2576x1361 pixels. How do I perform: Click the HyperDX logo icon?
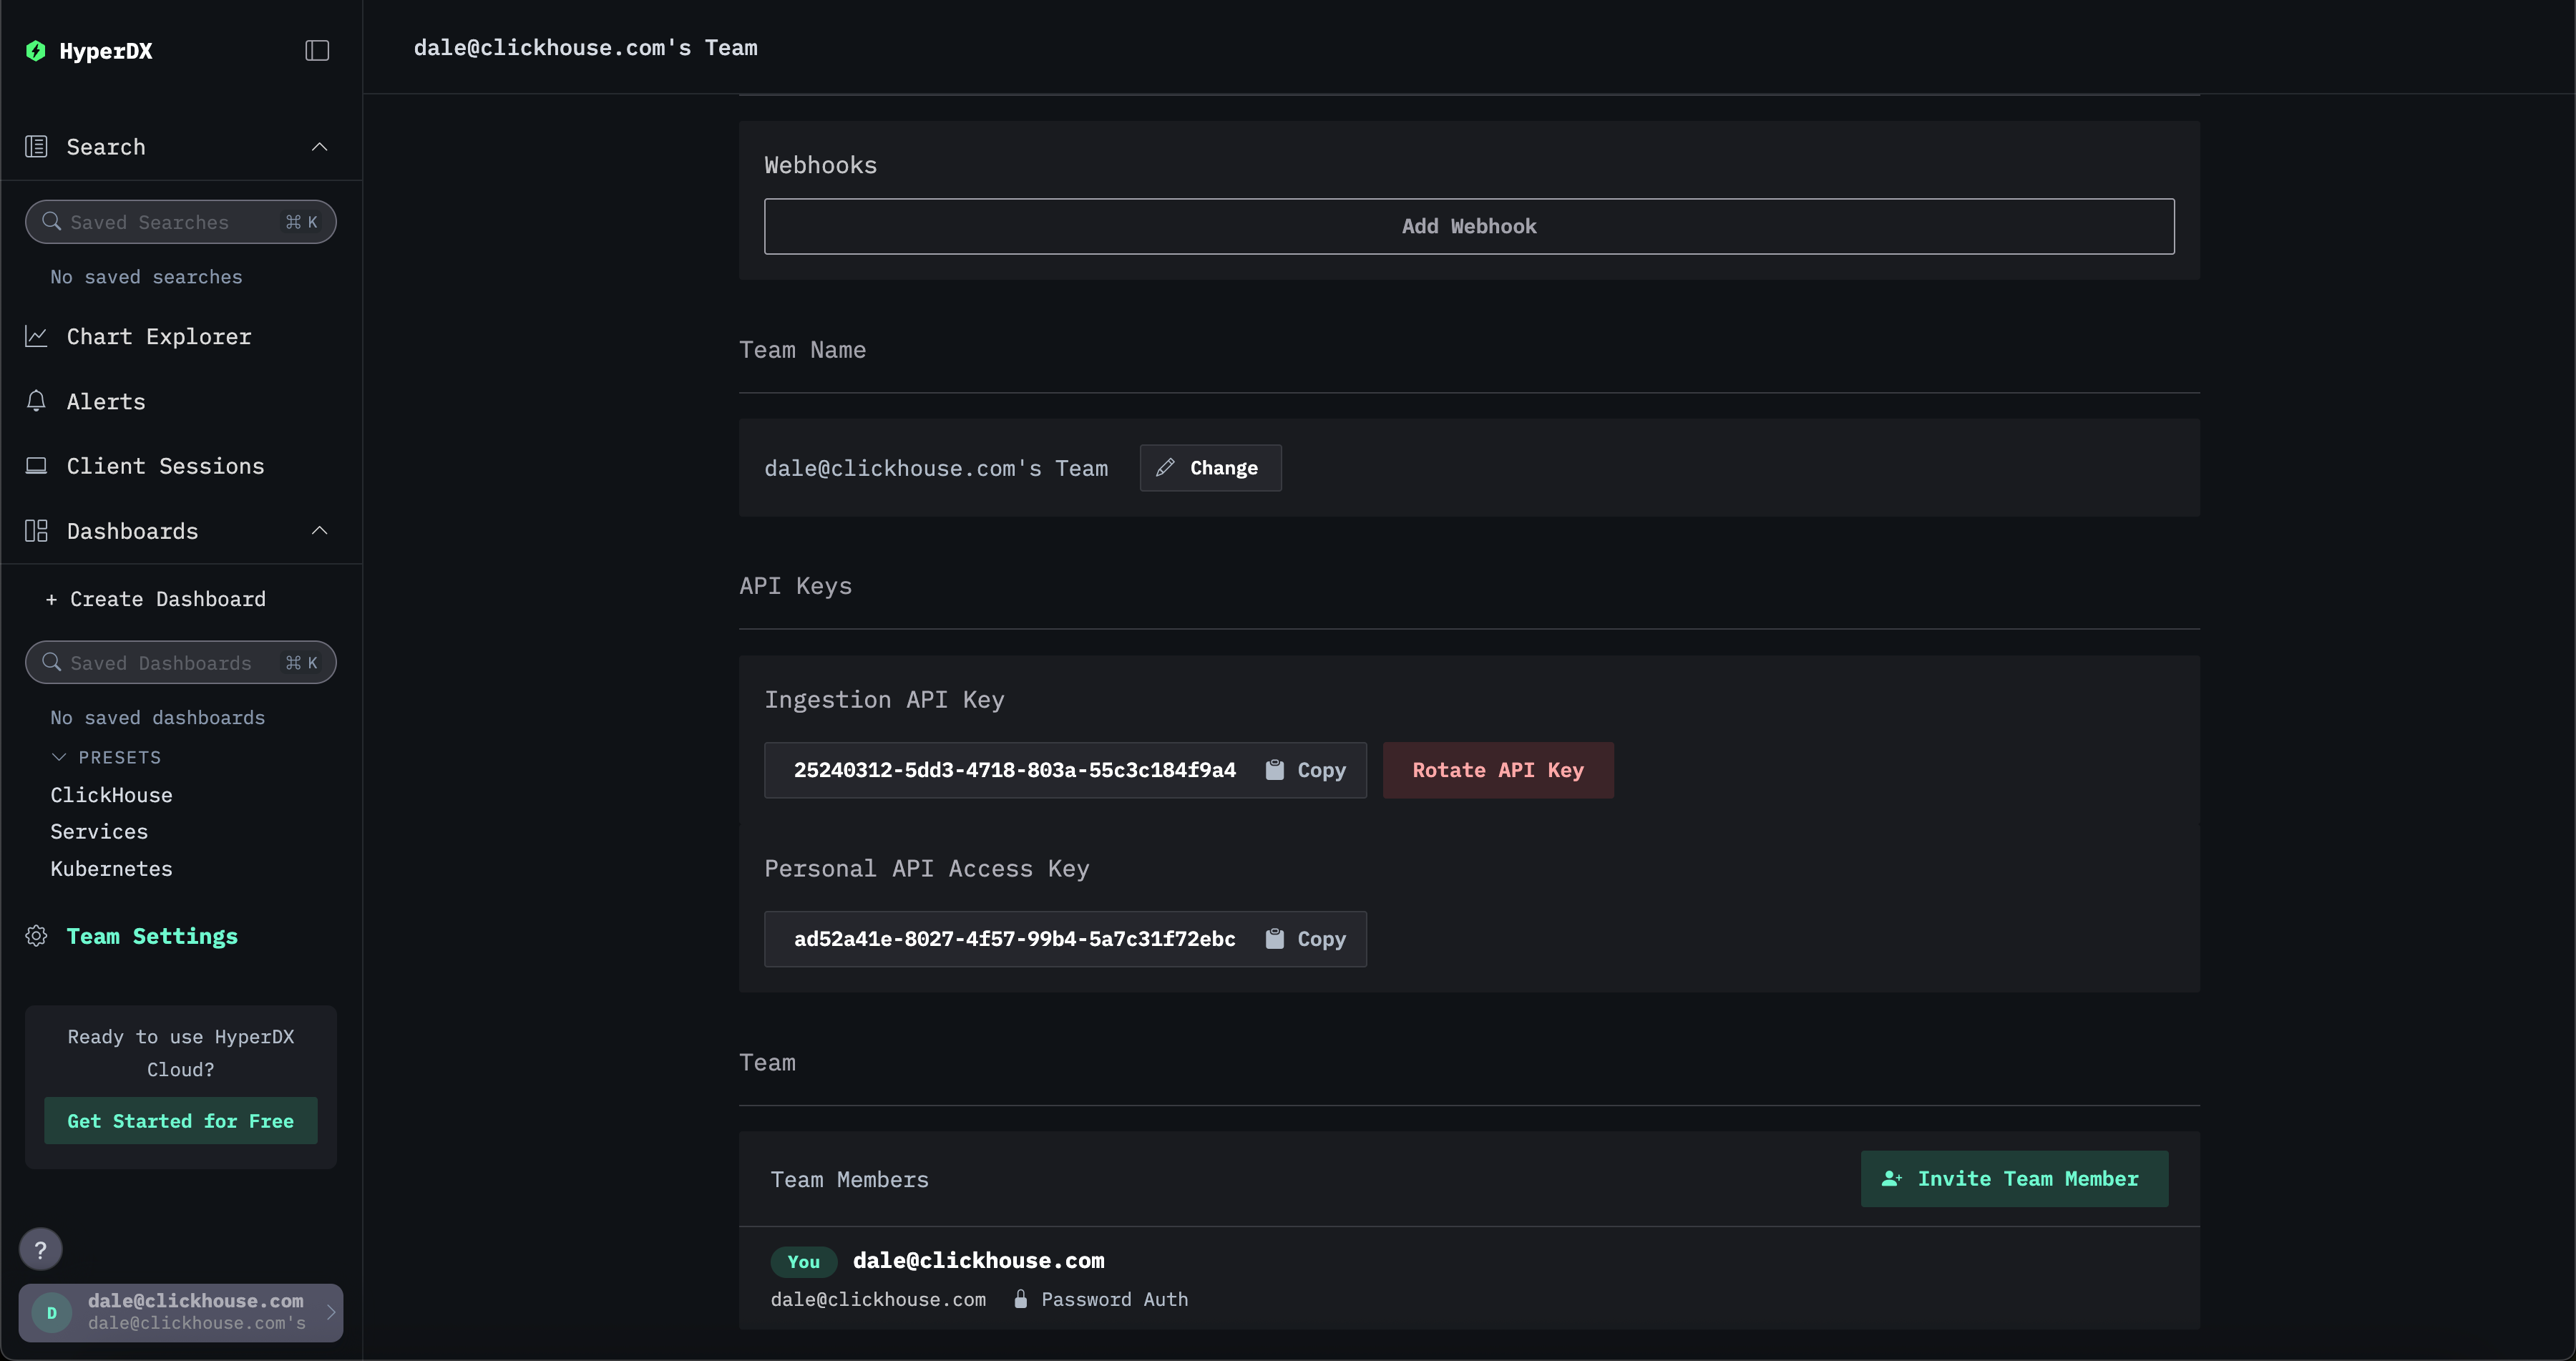point(36,51)
